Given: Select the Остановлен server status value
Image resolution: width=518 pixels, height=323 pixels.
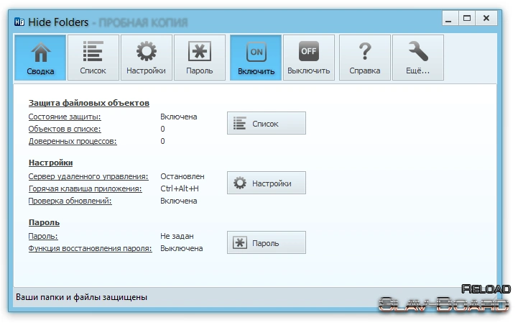Looking at the screenshot, I should (x=182, y=176).
